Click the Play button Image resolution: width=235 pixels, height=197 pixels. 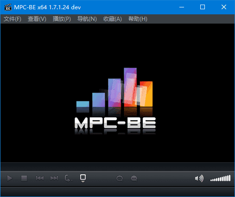click(x=10, y=179)
